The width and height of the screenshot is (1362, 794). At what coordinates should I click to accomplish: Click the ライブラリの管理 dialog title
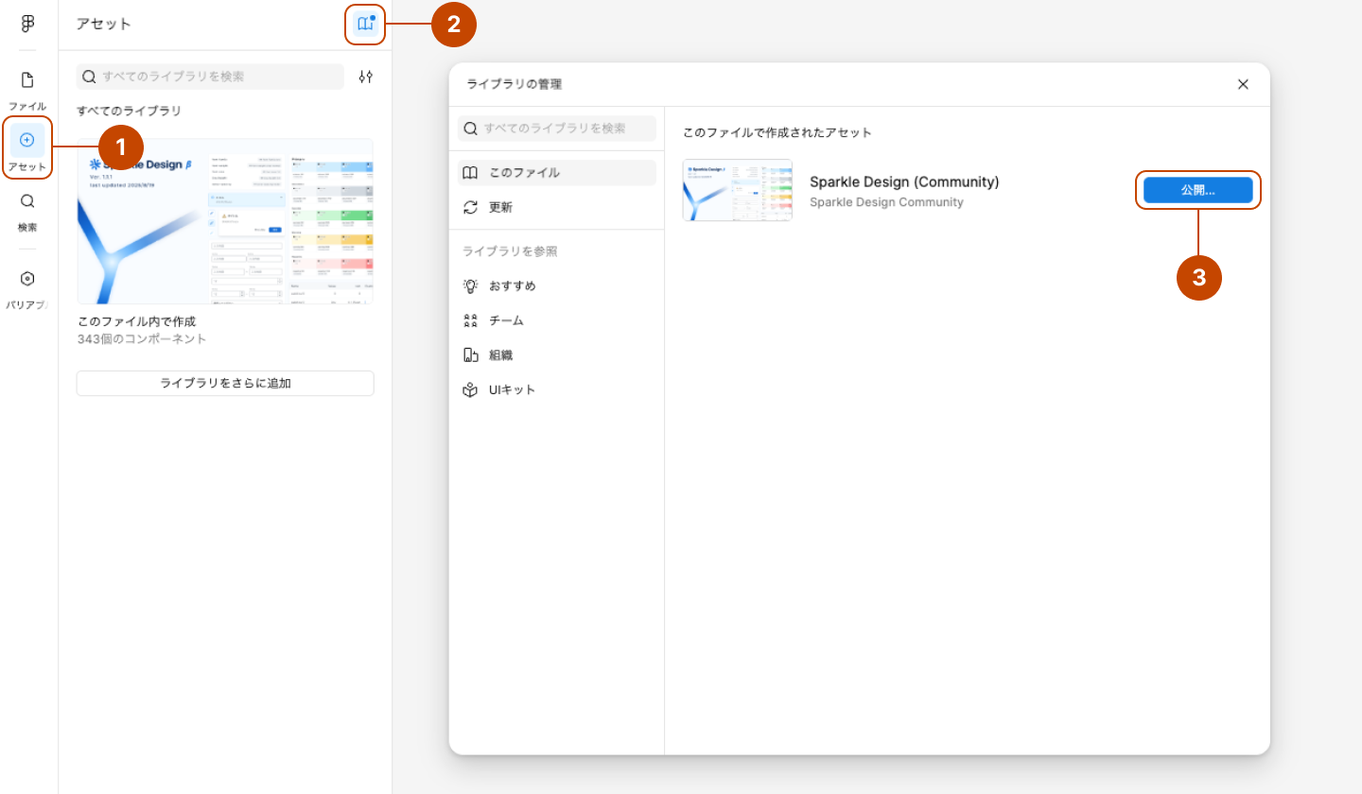coord(515,84)
